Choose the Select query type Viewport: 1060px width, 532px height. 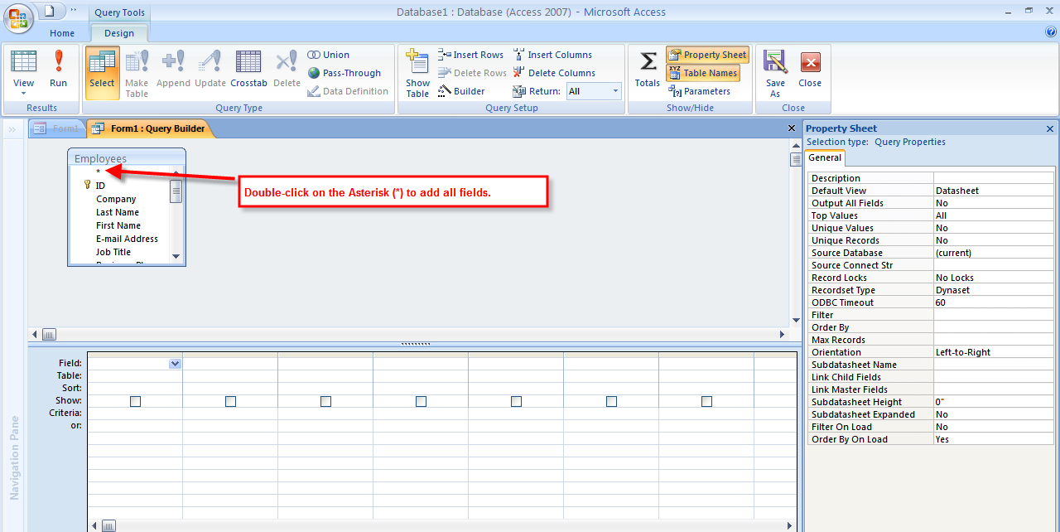tap(102, 71)
